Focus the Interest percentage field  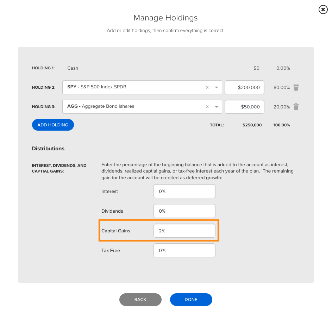tap(184, 191)
